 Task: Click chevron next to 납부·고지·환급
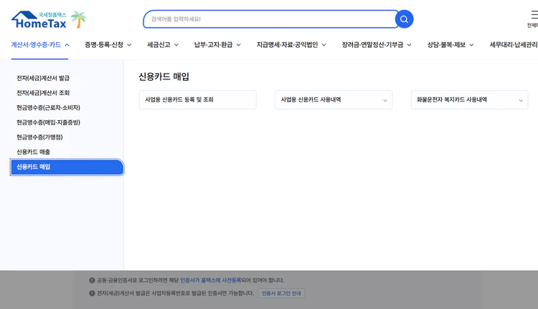(239, 45)
